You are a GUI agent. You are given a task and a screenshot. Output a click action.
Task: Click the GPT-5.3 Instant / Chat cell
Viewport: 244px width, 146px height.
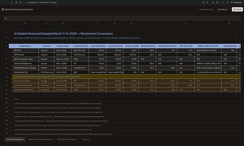tap(25, 59)
